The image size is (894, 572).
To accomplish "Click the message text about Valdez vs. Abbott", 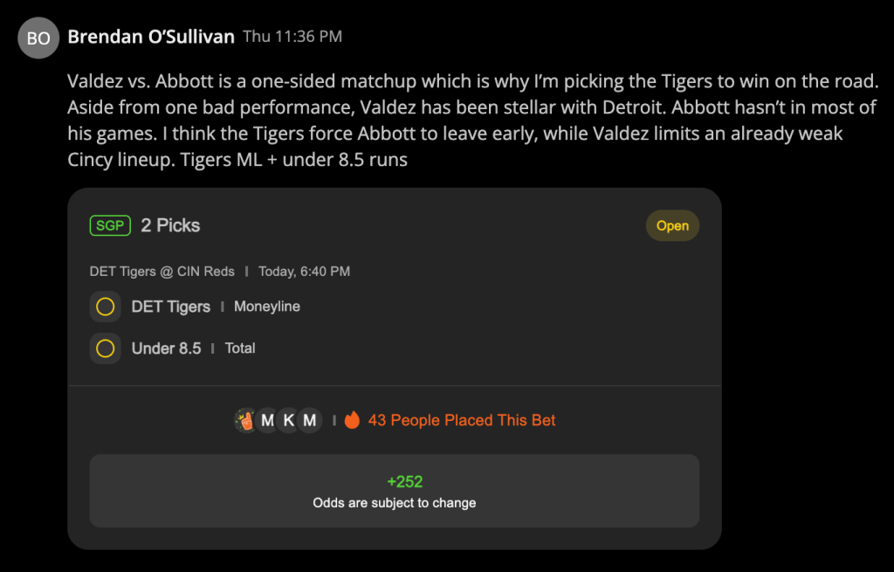I will pos(472,121).
